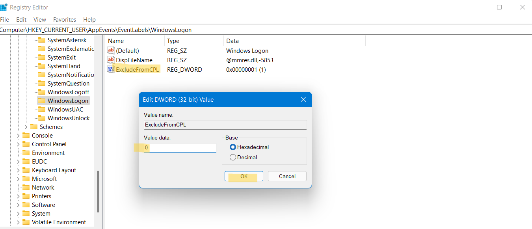
Task: Click the ExcludeFromCPL DWORD value icon
Action: coord(111,69)
